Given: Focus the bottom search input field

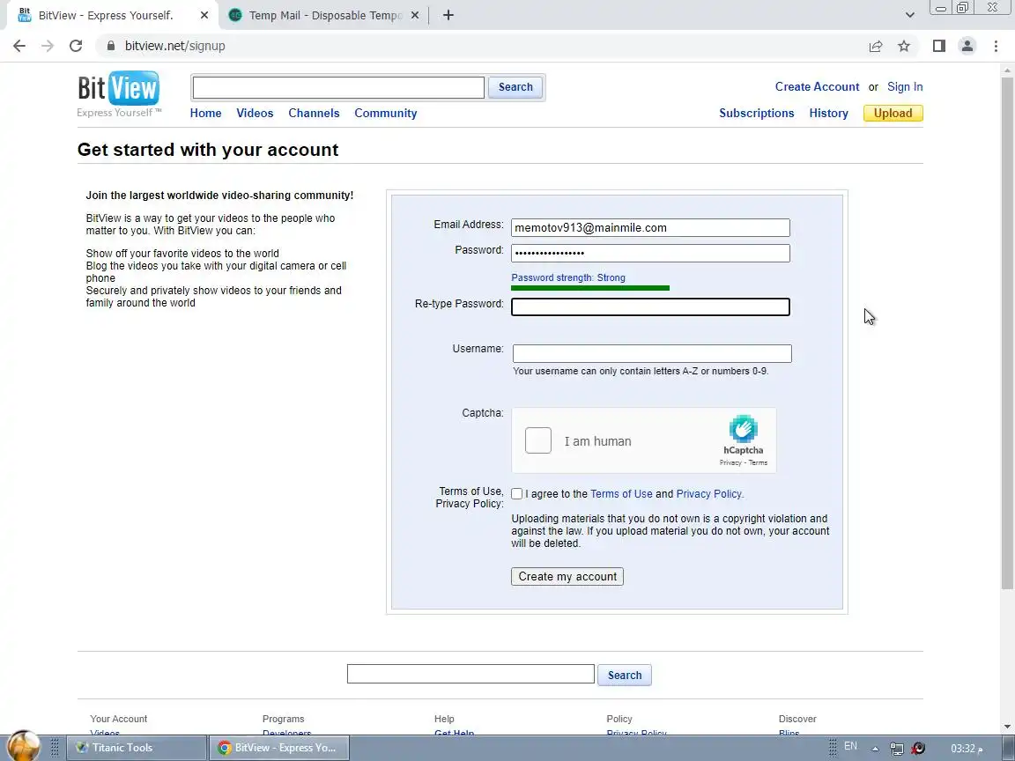Looking at the screenshot, I should (x=470, y=674).
